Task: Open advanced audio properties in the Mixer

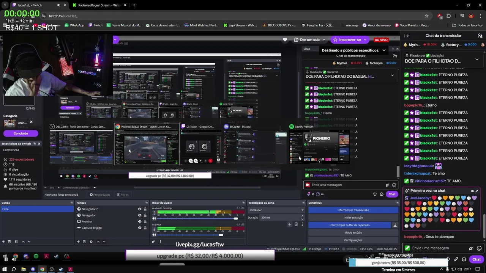Action: [153, 242]
